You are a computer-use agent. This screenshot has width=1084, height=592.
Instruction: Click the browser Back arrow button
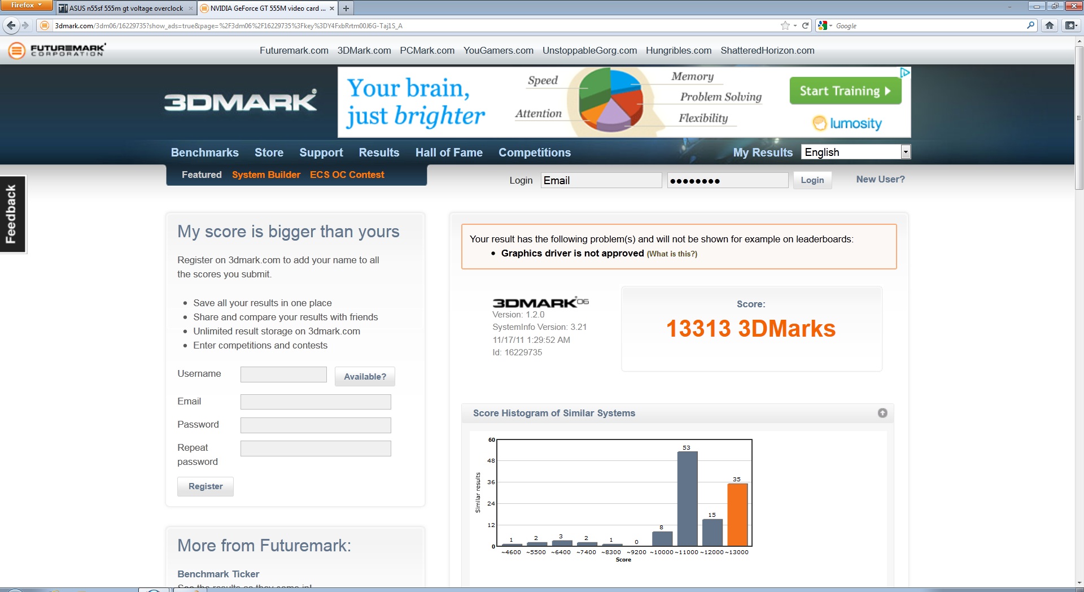(11, 25)
